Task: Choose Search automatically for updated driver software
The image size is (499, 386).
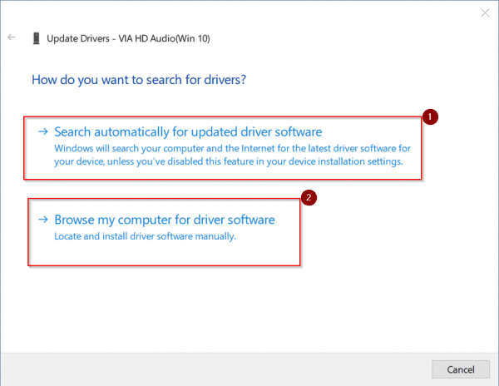Action: coord(187,132)
